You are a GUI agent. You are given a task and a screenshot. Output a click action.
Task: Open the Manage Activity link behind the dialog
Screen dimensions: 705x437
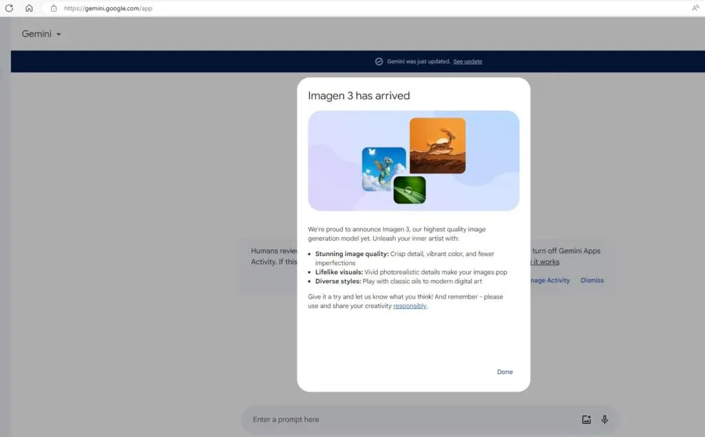click(550, 280)
